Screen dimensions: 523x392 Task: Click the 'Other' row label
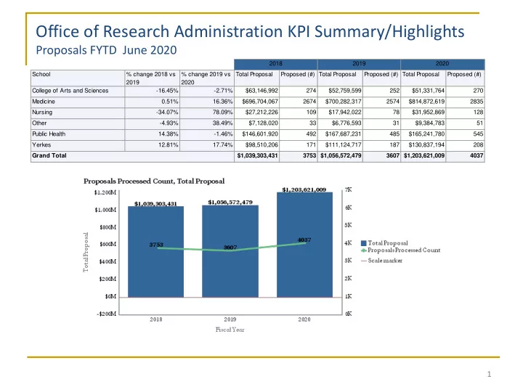(39, 123)
